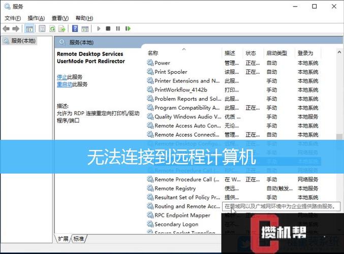Restart the service with restart icon

pyautogui.click(x=128, y=28)
